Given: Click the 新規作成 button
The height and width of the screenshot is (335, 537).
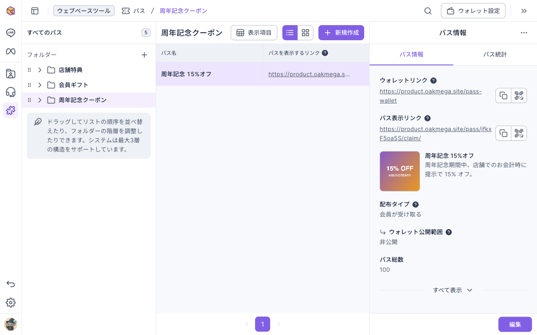Looking at the screenshot, I should 341,33.
